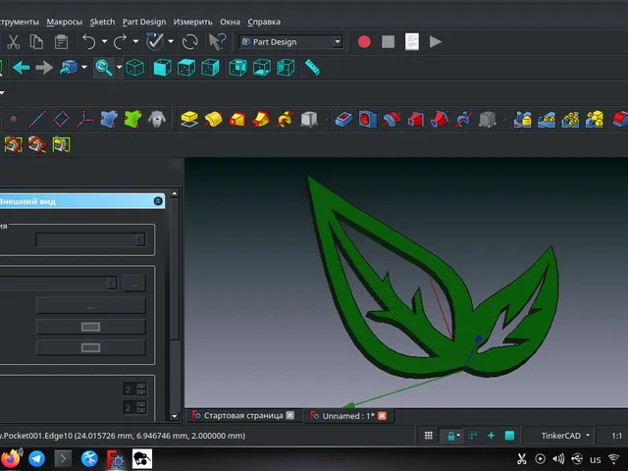The image size is (628, 471).
Task: Click the gray Clone sheep icon
Action: click(x=157, y=119)
